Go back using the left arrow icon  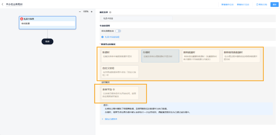[x=2, y=4]
